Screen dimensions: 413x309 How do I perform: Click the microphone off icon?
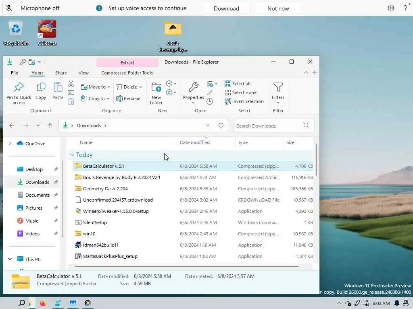[x=9, y=8]
